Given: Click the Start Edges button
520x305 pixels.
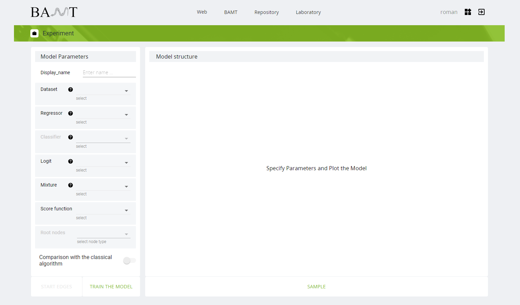Looking at the screenshot, I should click(x=57, y=287).
